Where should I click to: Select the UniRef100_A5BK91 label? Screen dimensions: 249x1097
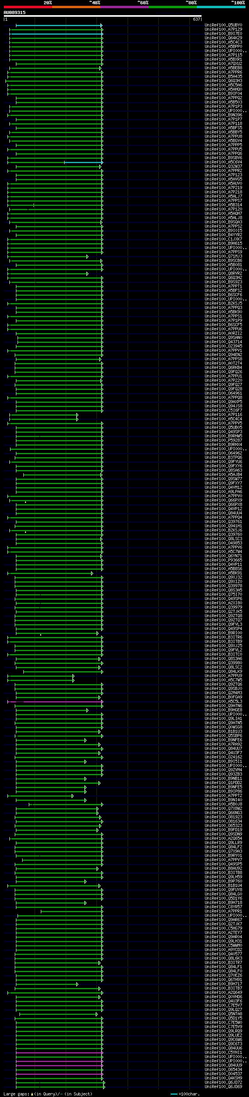pyautogui.click(x=223, y=573)
